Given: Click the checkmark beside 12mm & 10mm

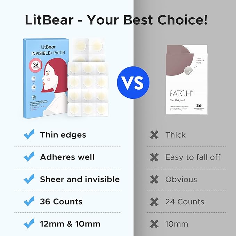Looking at the screenshot, I should pyautogui.click(x=29, y=223).
